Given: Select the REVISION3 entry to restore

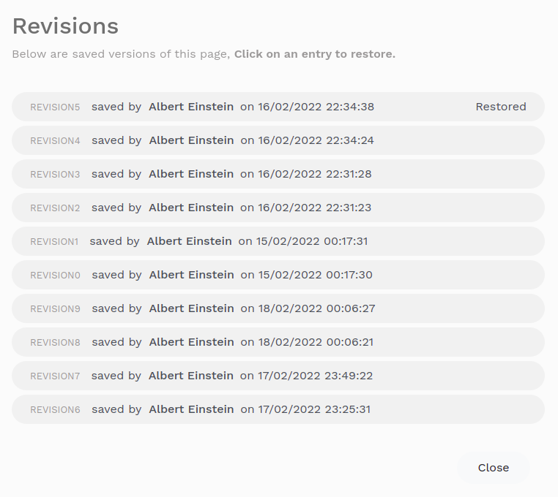Looking at the screenshot, I should (278, 174).
